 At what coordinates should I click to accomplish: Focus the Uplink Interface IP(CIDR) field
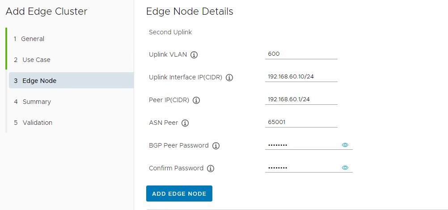coord(301,77)
